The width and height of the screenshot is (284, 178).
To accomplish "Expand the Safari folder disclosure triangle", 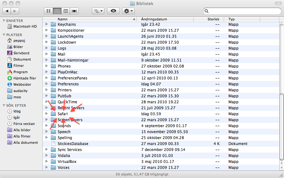I will click(x=47, y=114).
